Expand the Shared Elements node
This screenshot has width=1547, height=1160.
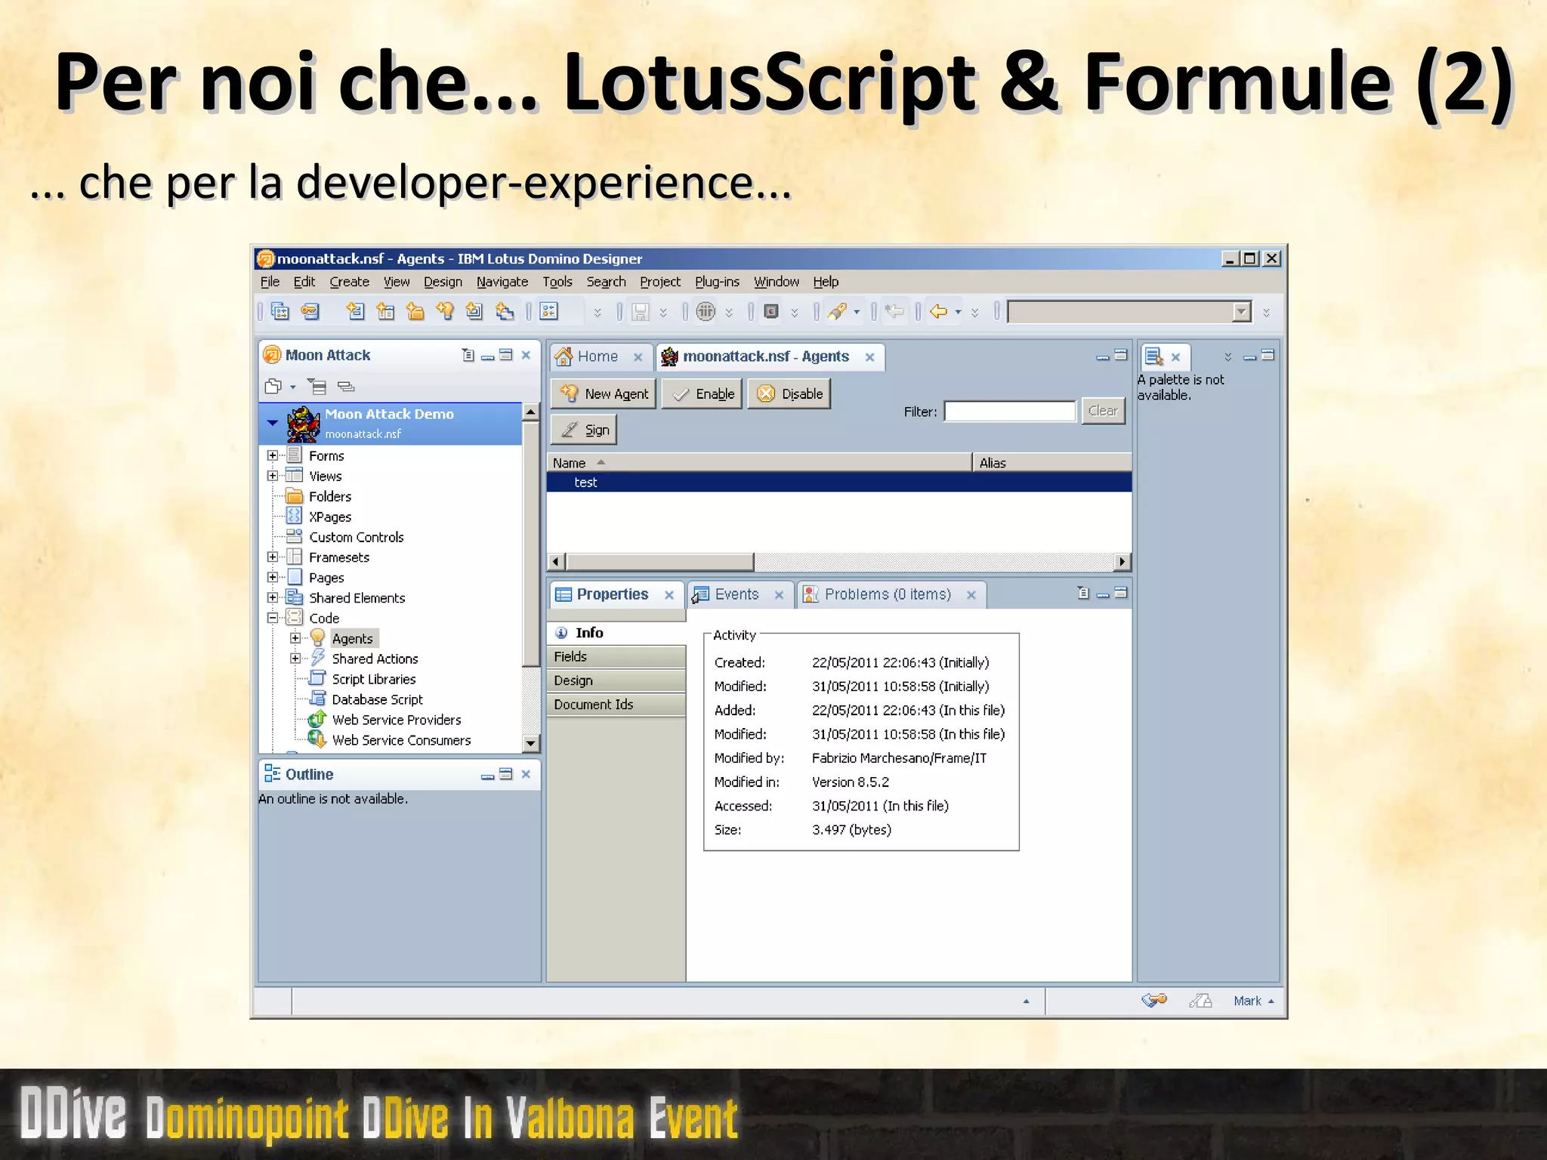pyautogui.click(x=273, y=597)
